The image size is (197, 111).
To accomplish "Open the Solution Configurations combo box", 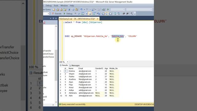I will (x=118, y=10).
